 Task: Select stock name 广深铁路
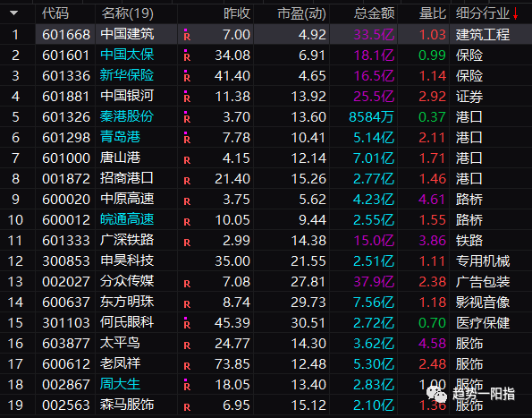(x=127, y=240)
